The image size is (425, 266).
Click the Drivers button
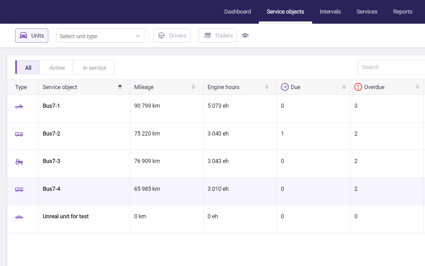(172, 36)
